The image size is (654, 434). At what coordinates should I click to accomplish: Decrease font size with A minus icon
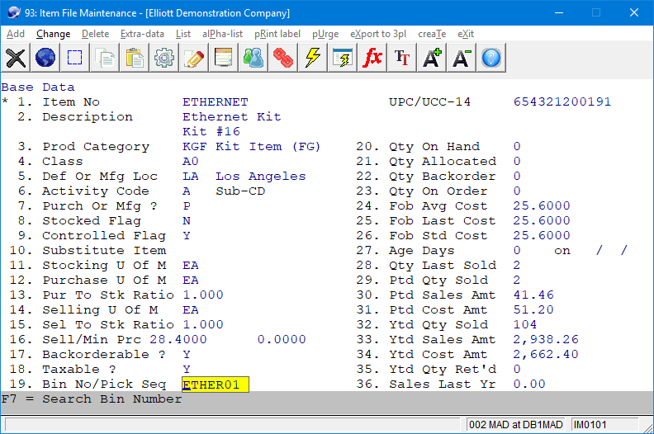coord(462,58)
